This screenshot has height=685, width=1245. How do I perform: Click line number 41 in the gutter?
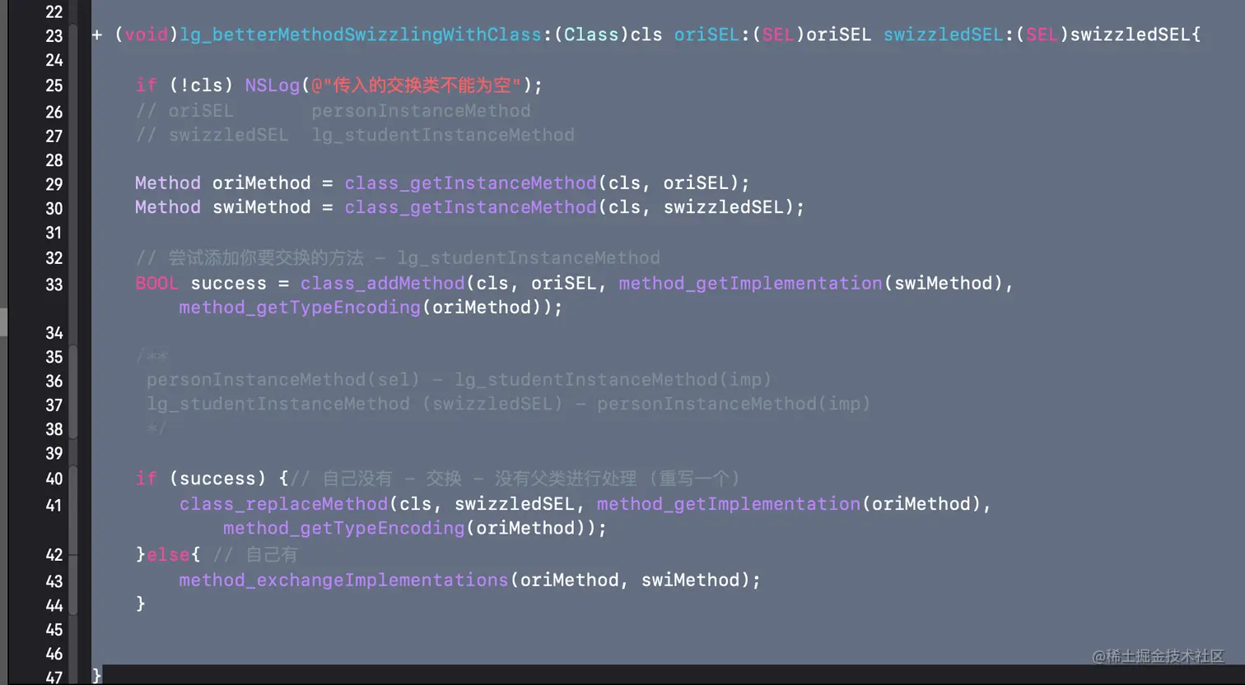point(54,505)
